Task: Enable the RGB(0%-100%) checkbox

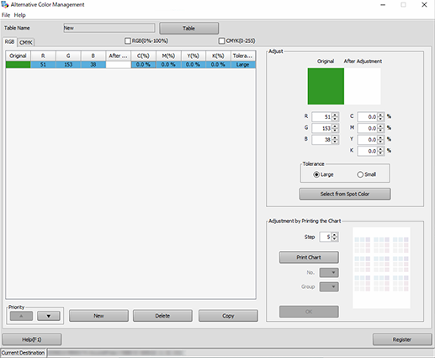Action: [128, 41]
